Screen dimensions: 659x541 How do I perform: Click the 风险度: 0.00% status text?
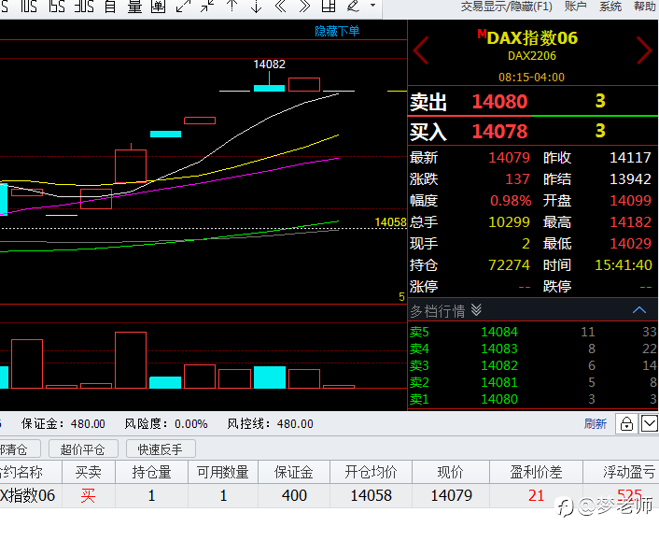coord(166,423)
